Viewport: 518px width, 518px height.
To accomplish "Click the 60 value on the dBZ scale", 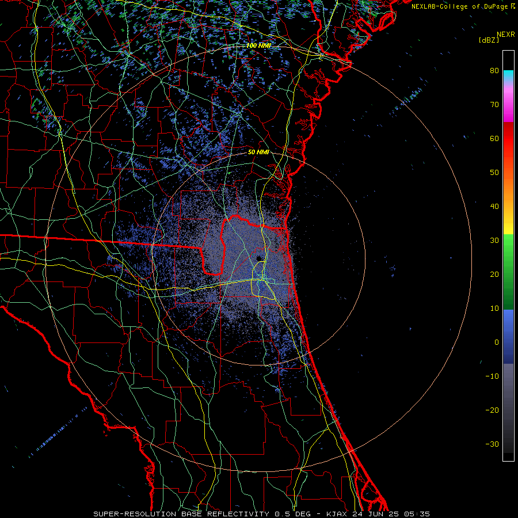I will pyautogui.click(x=494, y=138).
